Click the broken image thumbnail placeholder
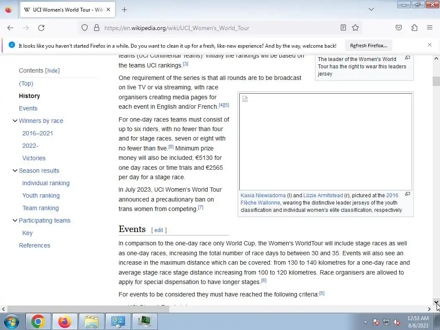440x330 pixels. 326,142
